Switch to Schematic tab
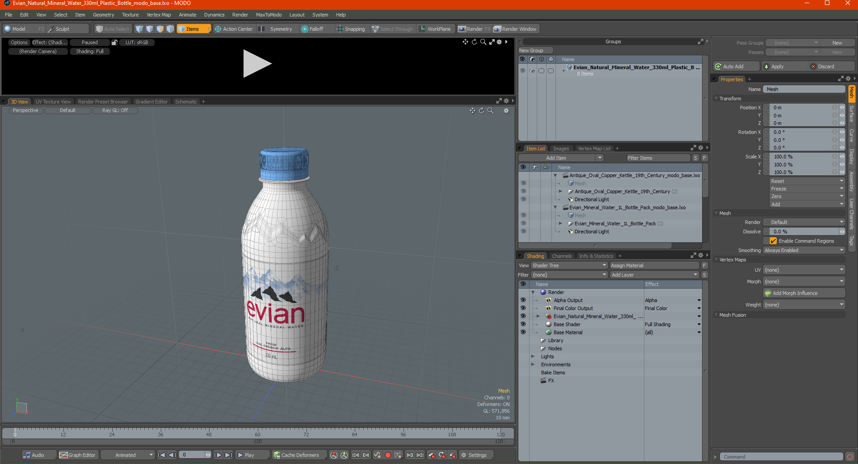The height and width of the screenshot is (464, 858). [186, 102]
